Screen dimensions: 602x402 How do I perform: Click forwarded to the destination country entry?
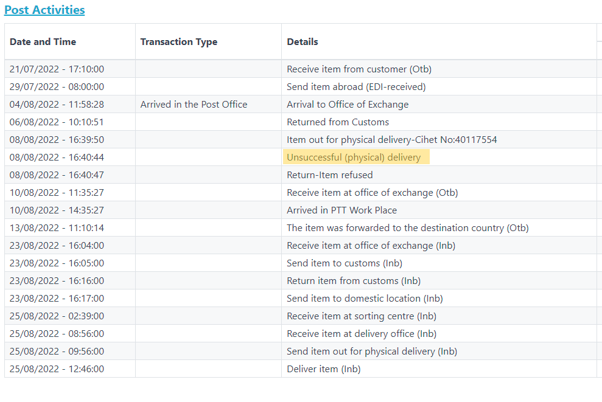coord(407,228)
